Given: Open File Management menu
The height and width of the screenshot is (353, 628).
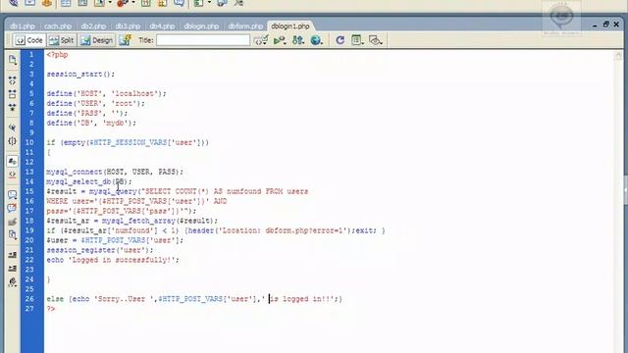Looking at the screenshot, I should 298,40.
